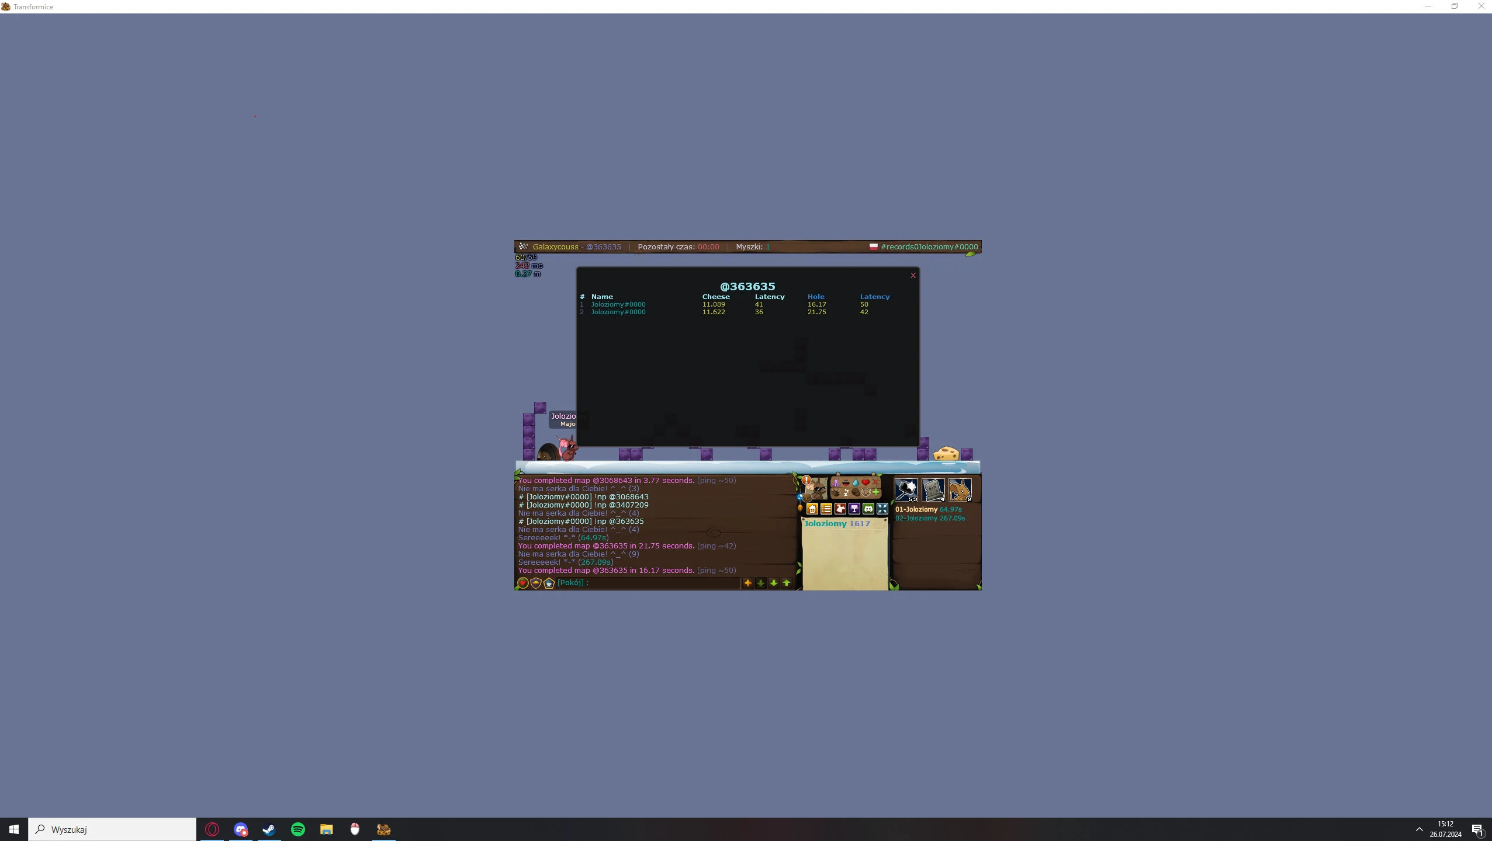Screen dimensions: 1492x841
Task: Click the RIP tombstone consumable with count 4
Action: (933, 490)
